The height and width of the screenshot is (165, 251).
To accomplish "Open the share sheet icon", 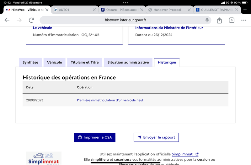I will tap(219, 20).
